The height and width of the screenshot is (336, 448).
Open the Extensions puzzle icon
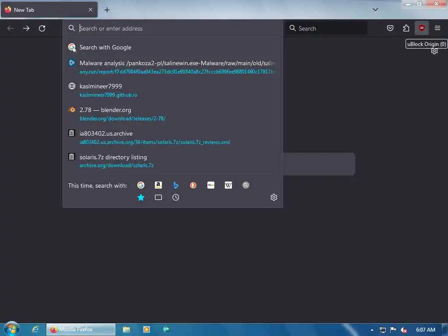[x=406, y=28]
